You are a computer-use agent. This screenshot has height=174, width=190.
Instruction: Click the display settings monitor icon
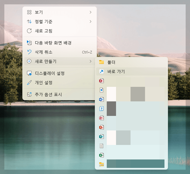tap(29, 73)
